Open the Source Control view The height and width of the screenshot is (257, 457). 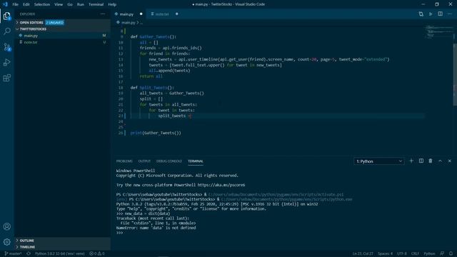(7, 47)
